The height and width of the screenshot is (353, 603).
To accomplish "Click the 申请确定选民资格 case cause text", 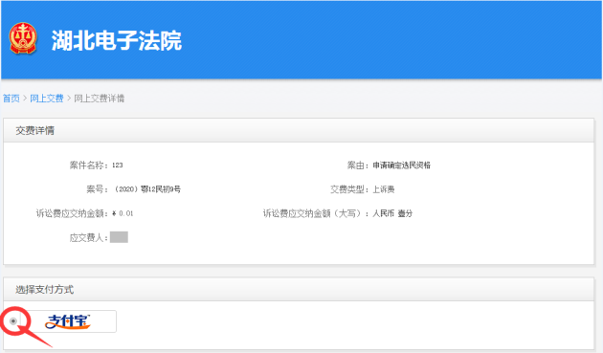I will (401, 165).
